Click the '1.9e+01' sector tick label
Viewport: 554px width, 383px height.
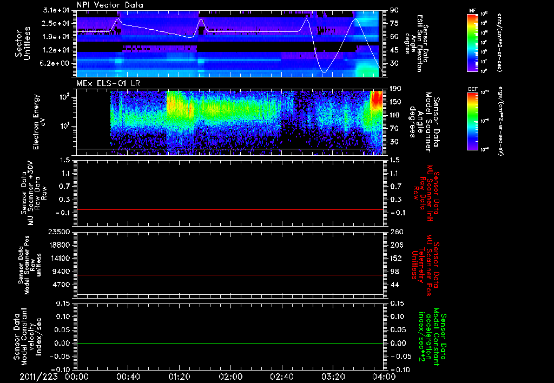56,37
